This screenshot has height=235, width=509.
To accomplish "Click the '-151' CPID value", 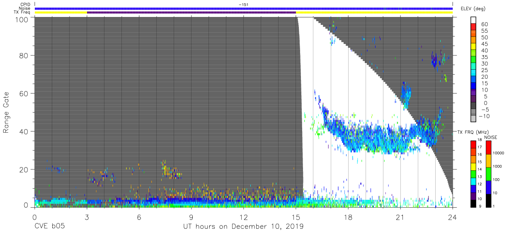I will (x=244, y=5).
